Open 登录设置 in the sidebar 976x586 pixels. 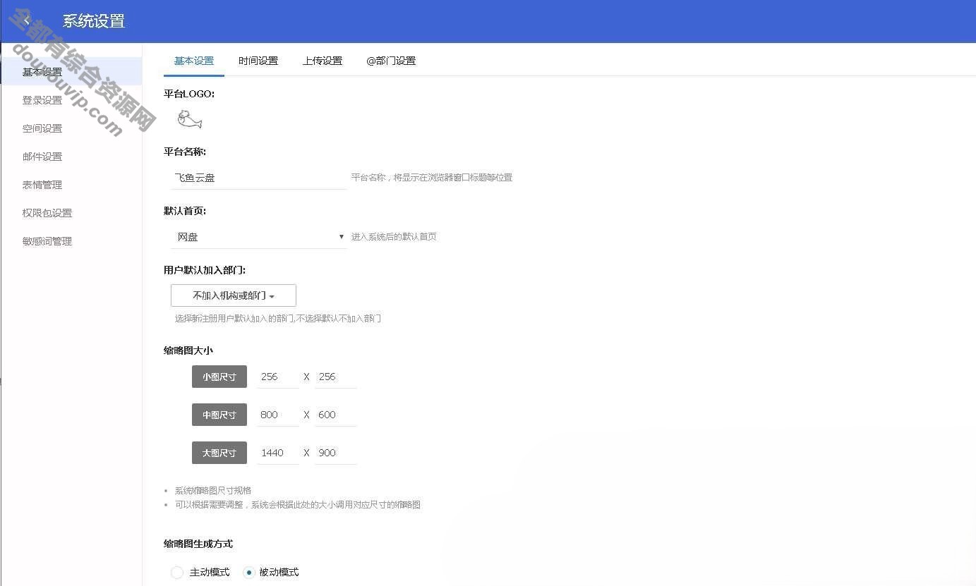tap(71, 100)
